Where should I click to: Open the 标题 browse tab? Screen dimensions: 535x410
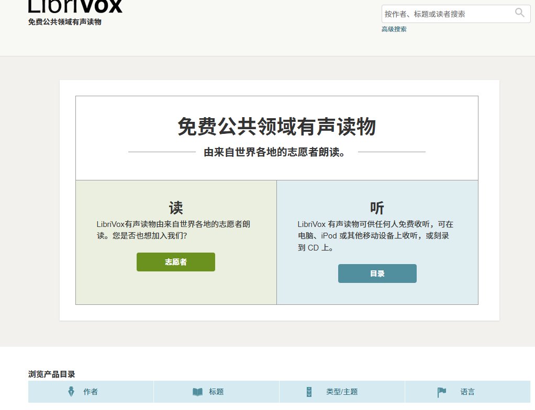(216, 392)
